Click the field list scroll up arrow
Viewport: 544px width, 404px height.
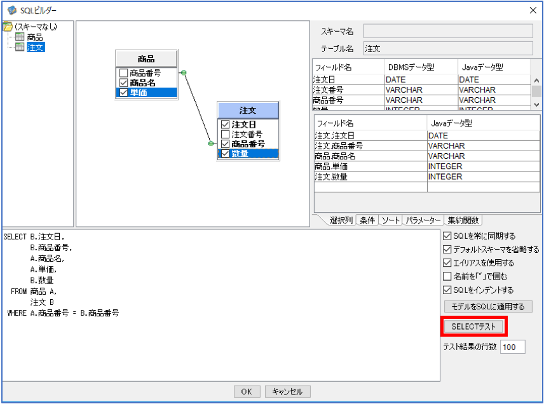(x=536, y=81)
